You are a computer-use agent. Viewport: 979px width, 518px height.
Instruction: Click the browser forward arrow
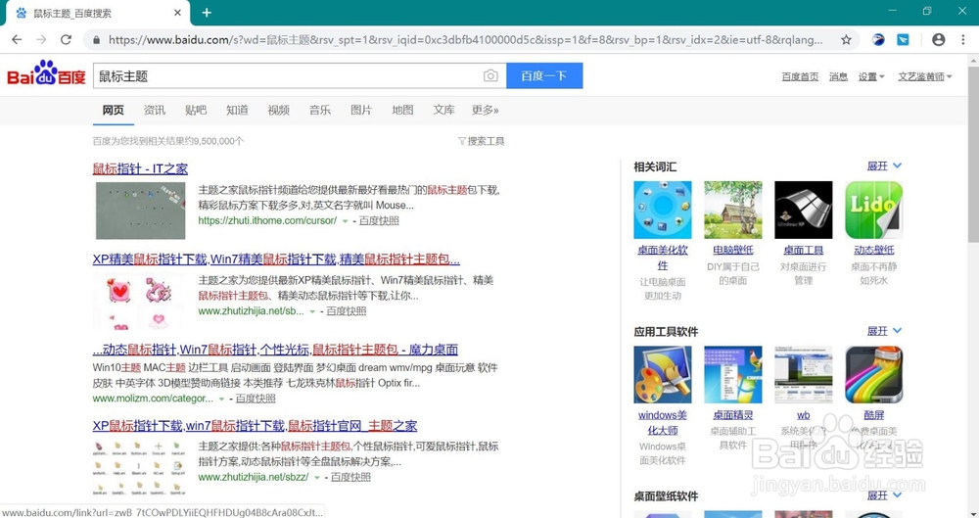pos(41,39)
